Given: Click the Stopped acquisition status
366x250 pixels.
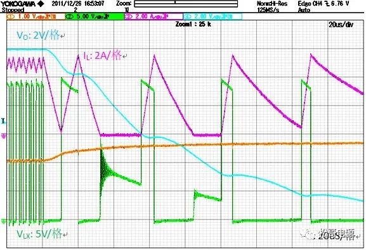Looking at the screenshot, I should [13, 10].
